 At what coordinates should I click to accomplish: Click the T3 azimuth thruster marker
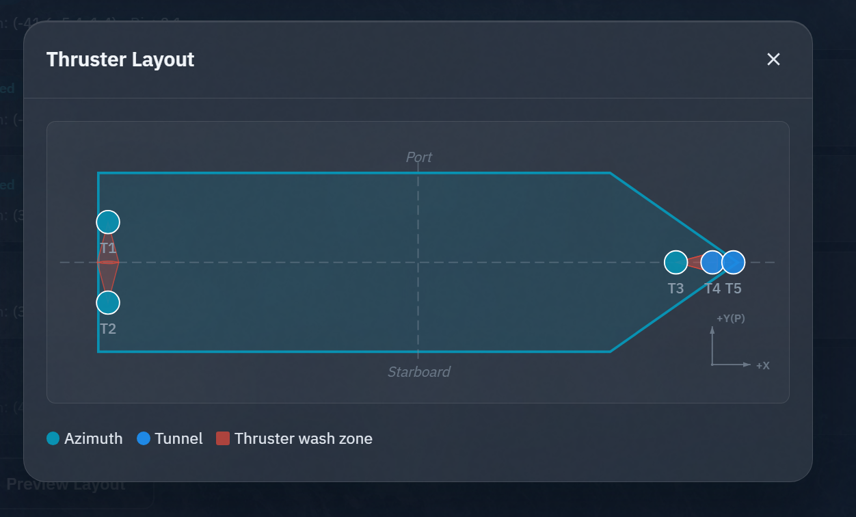(x=676, y=262)
